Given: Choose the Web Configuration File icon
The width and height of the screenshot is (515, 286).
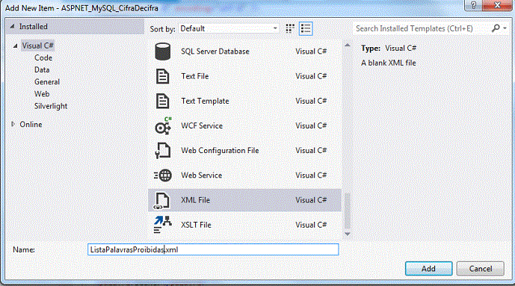Looking at the screenshot, I should [x=163, y=151].
